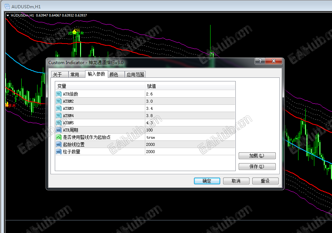Click the double-type icon beside ATRM2

pyautogui.click(x=59, y=101)
